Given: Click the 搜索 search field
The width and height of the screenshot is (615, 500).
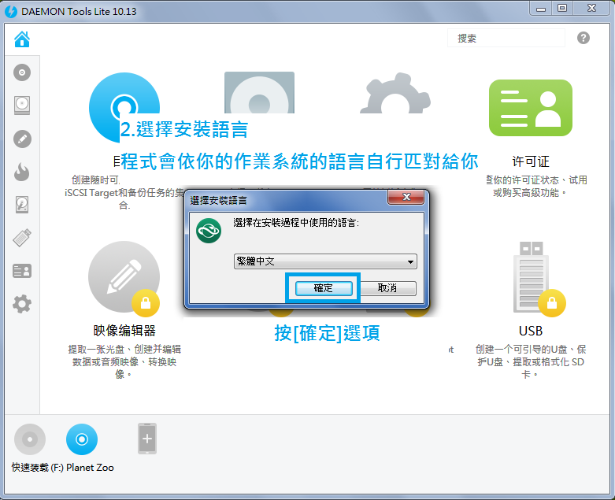Looking at the screenshot, I should [506, 38].
